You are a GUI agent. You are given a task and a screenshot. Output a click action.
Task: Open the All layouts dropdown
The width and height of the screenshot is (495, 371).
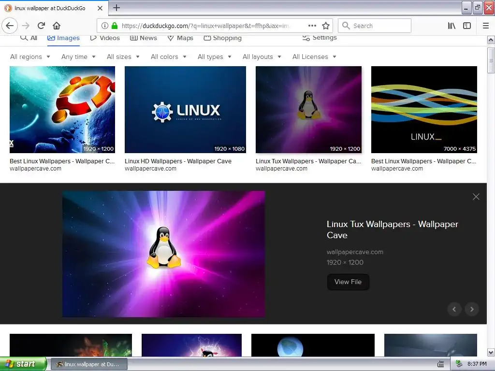coord(262,57)
